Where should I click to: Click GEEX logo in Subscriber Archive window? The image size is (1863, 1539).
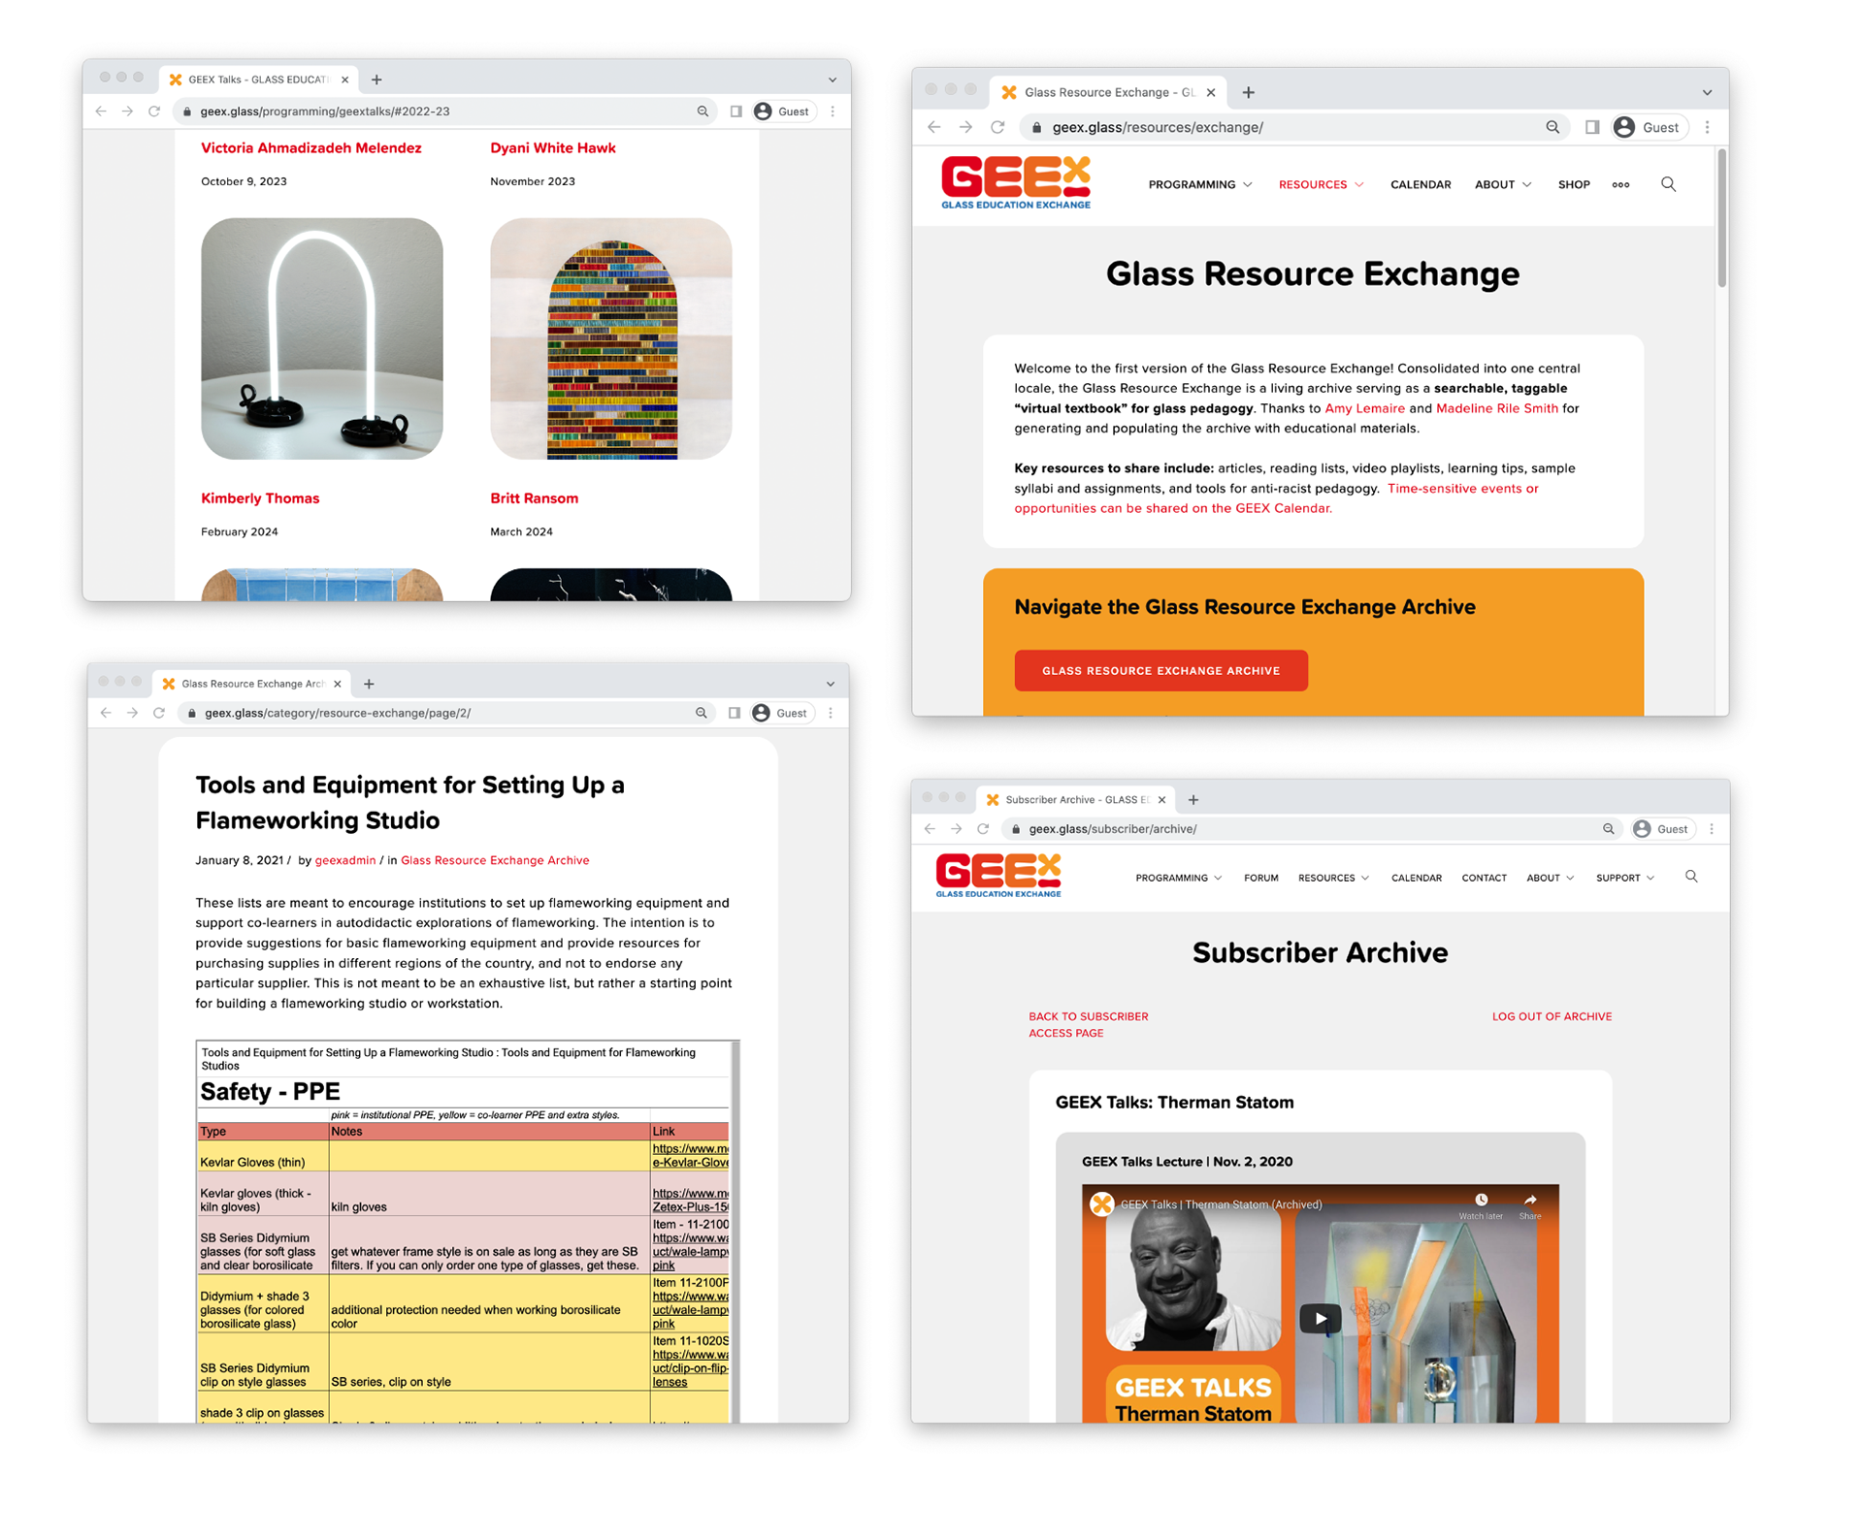click(x=998, y=876)
